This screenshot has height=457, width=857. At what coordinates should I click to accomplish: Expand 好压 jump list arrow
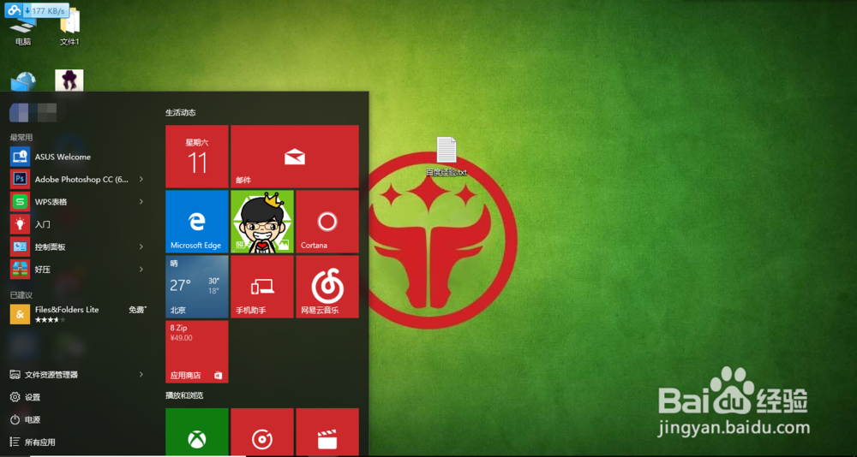pos(141,270)
